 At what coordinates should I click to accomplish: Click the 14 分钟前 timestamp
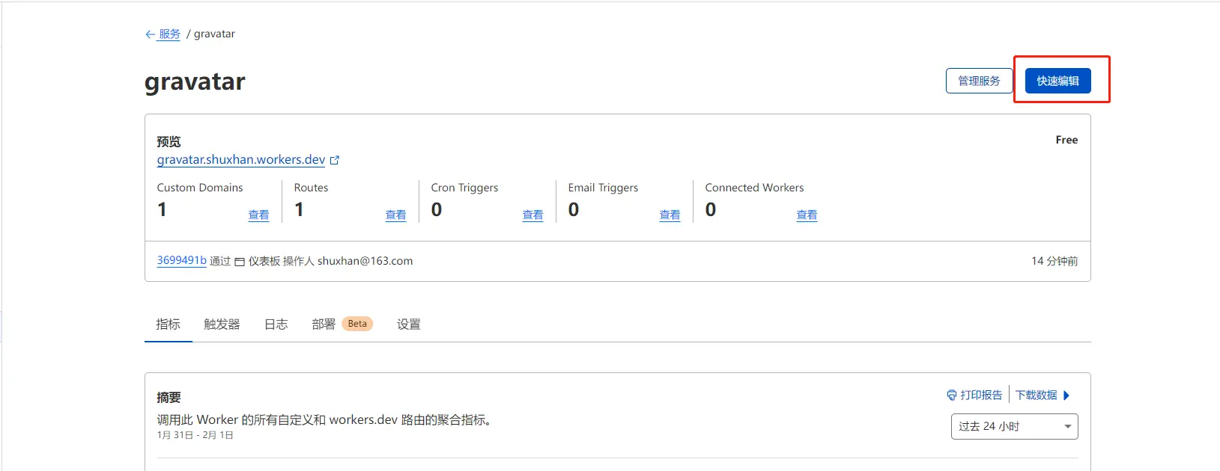[x=1054, y=261]
